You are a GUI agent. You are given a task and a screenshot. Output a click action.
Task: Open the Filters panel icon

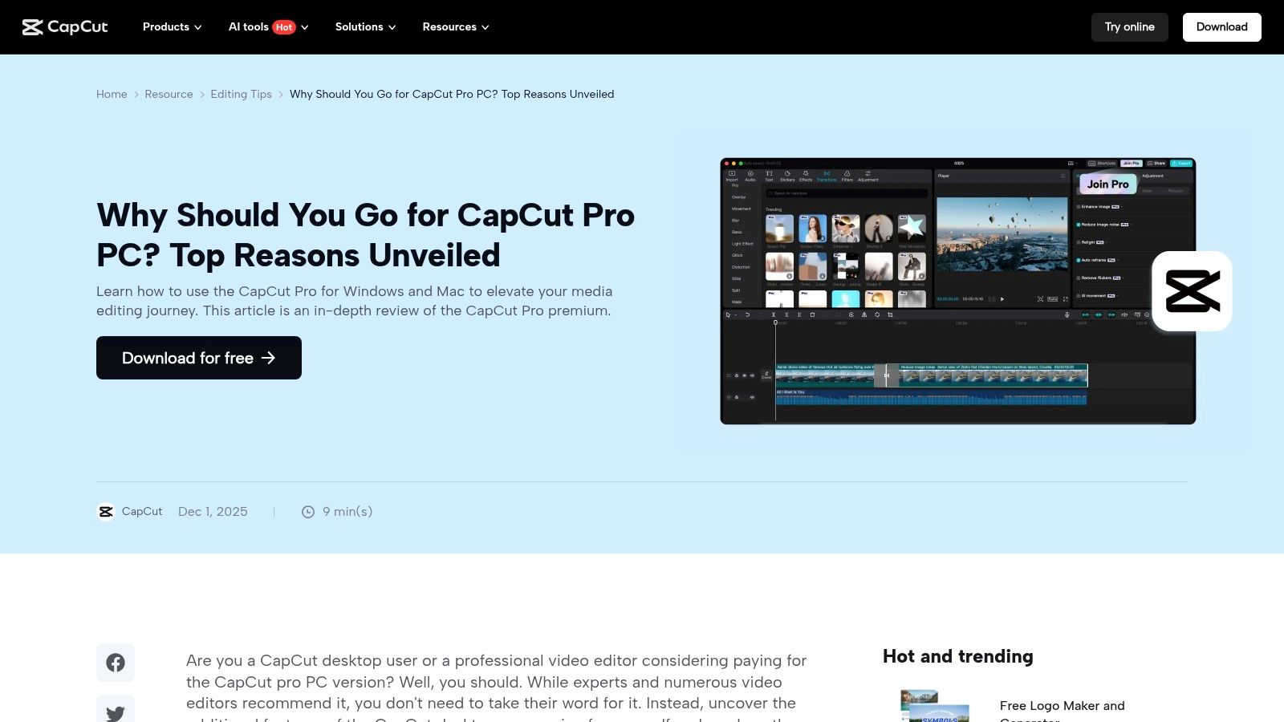pos(847,174)
